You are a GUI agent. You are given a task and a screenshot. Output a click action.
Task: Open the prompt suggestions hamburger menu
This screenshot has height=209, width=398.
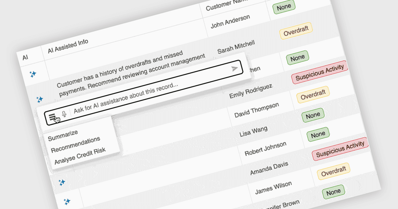coord(52,116)
